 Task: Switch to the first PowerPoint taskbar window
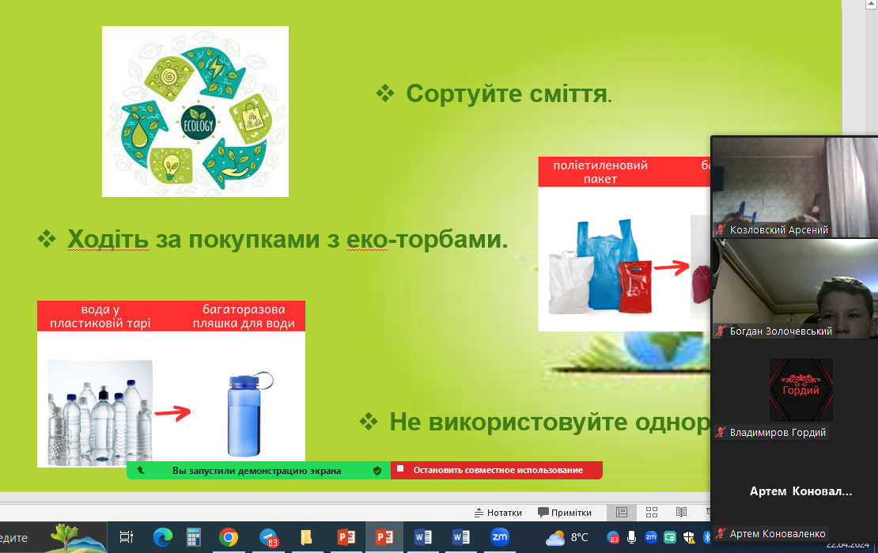[x=346, y=537]
